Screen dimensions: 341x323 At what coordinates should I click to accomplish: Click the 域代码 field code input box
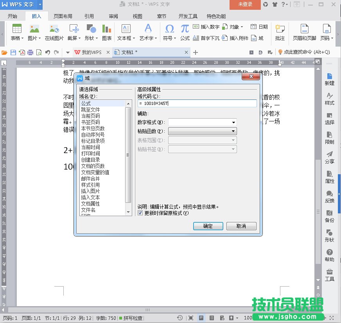pos(197,103)
